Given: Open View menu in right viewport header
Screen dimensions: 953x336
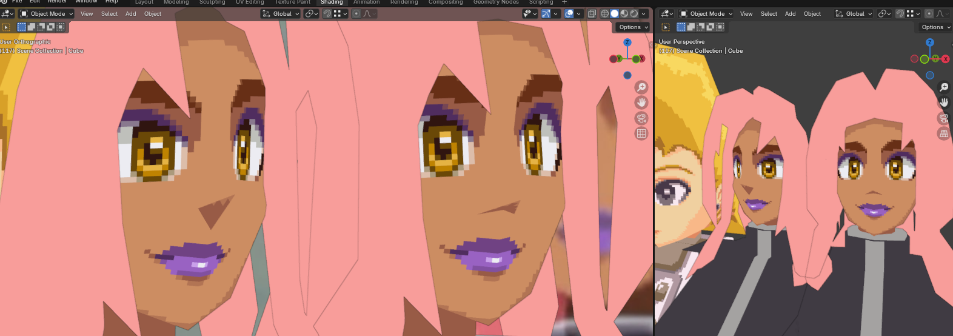Looking at the screenshot, I should 746,13.
